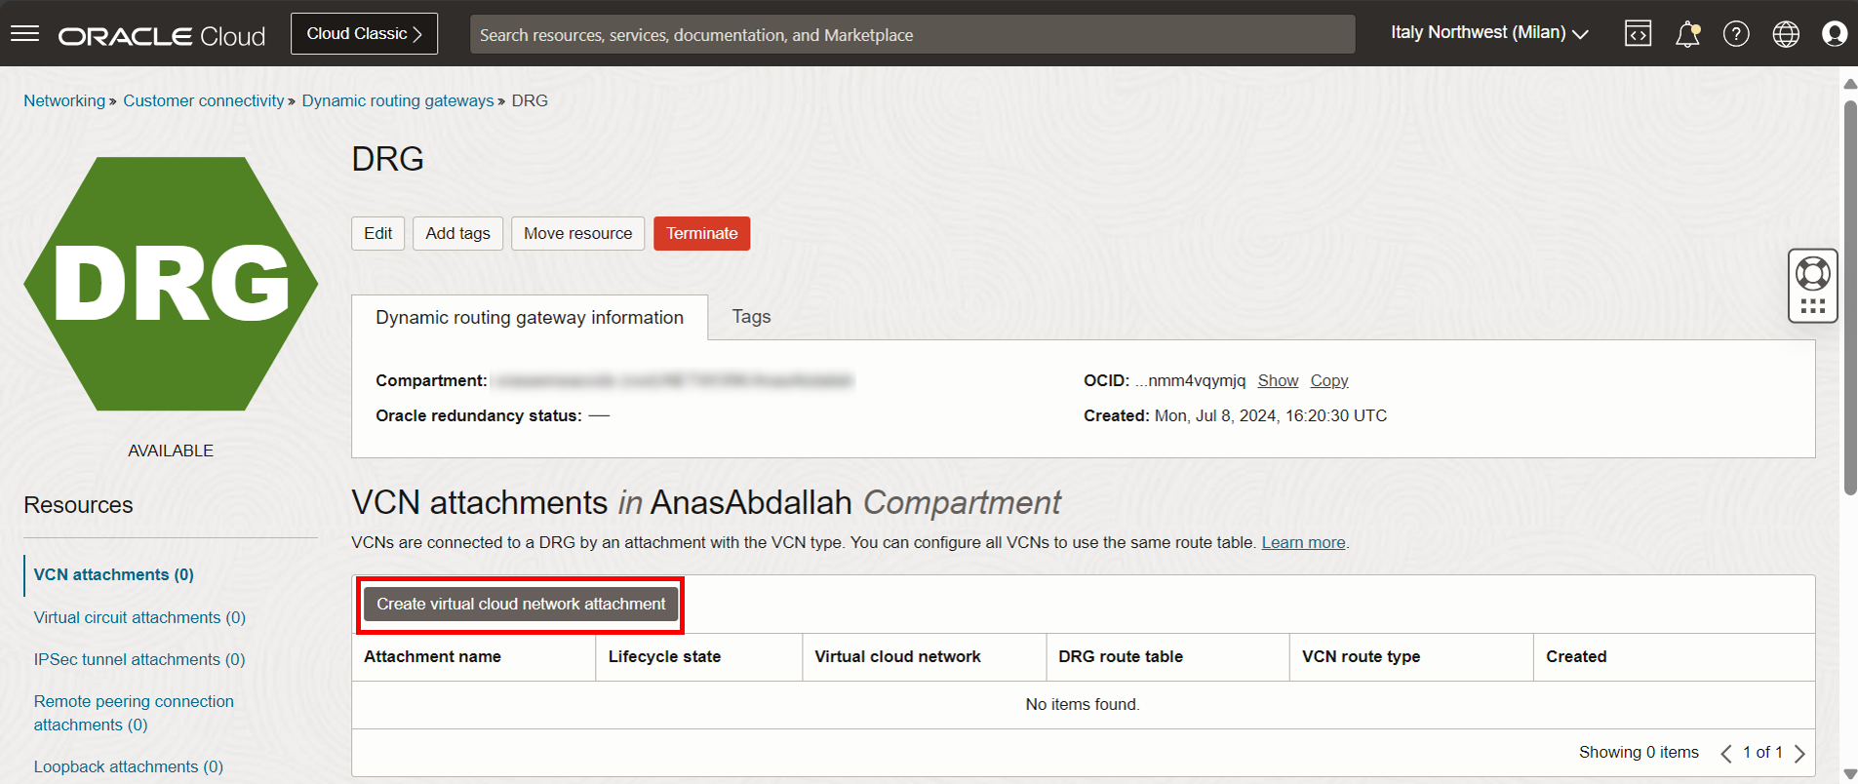
Task: Click the green DRG hexagon image
Action: click(171, 284)
